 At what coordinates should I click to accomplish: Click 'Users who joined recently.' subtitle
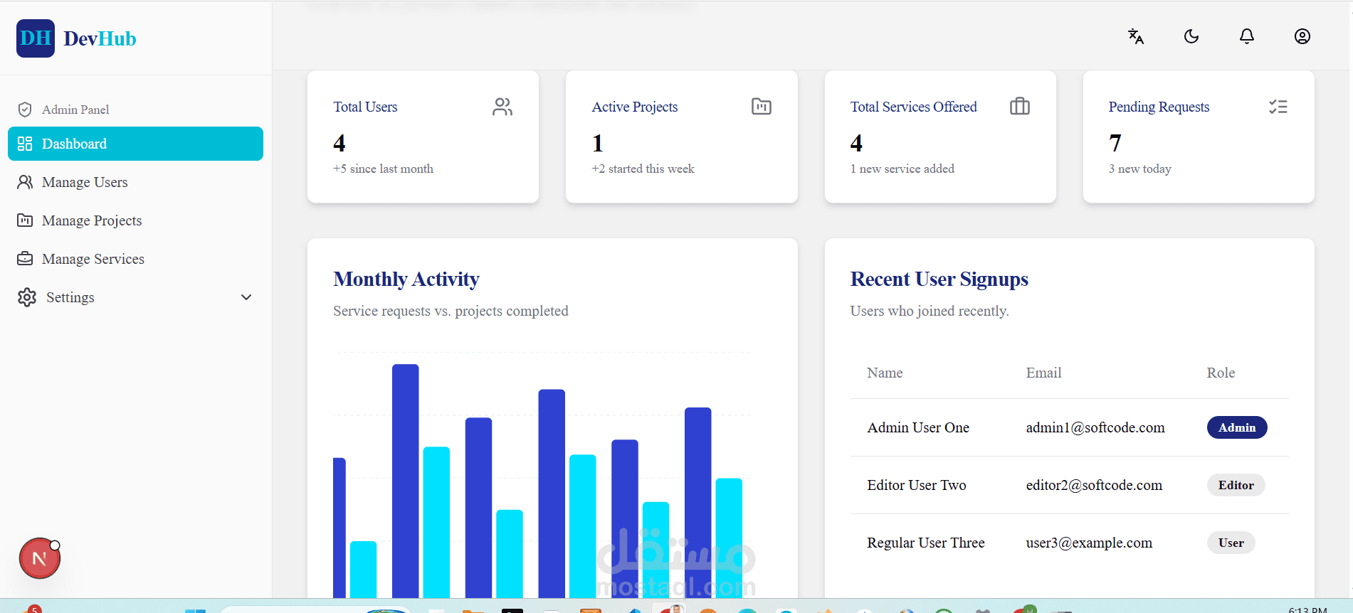930,311
